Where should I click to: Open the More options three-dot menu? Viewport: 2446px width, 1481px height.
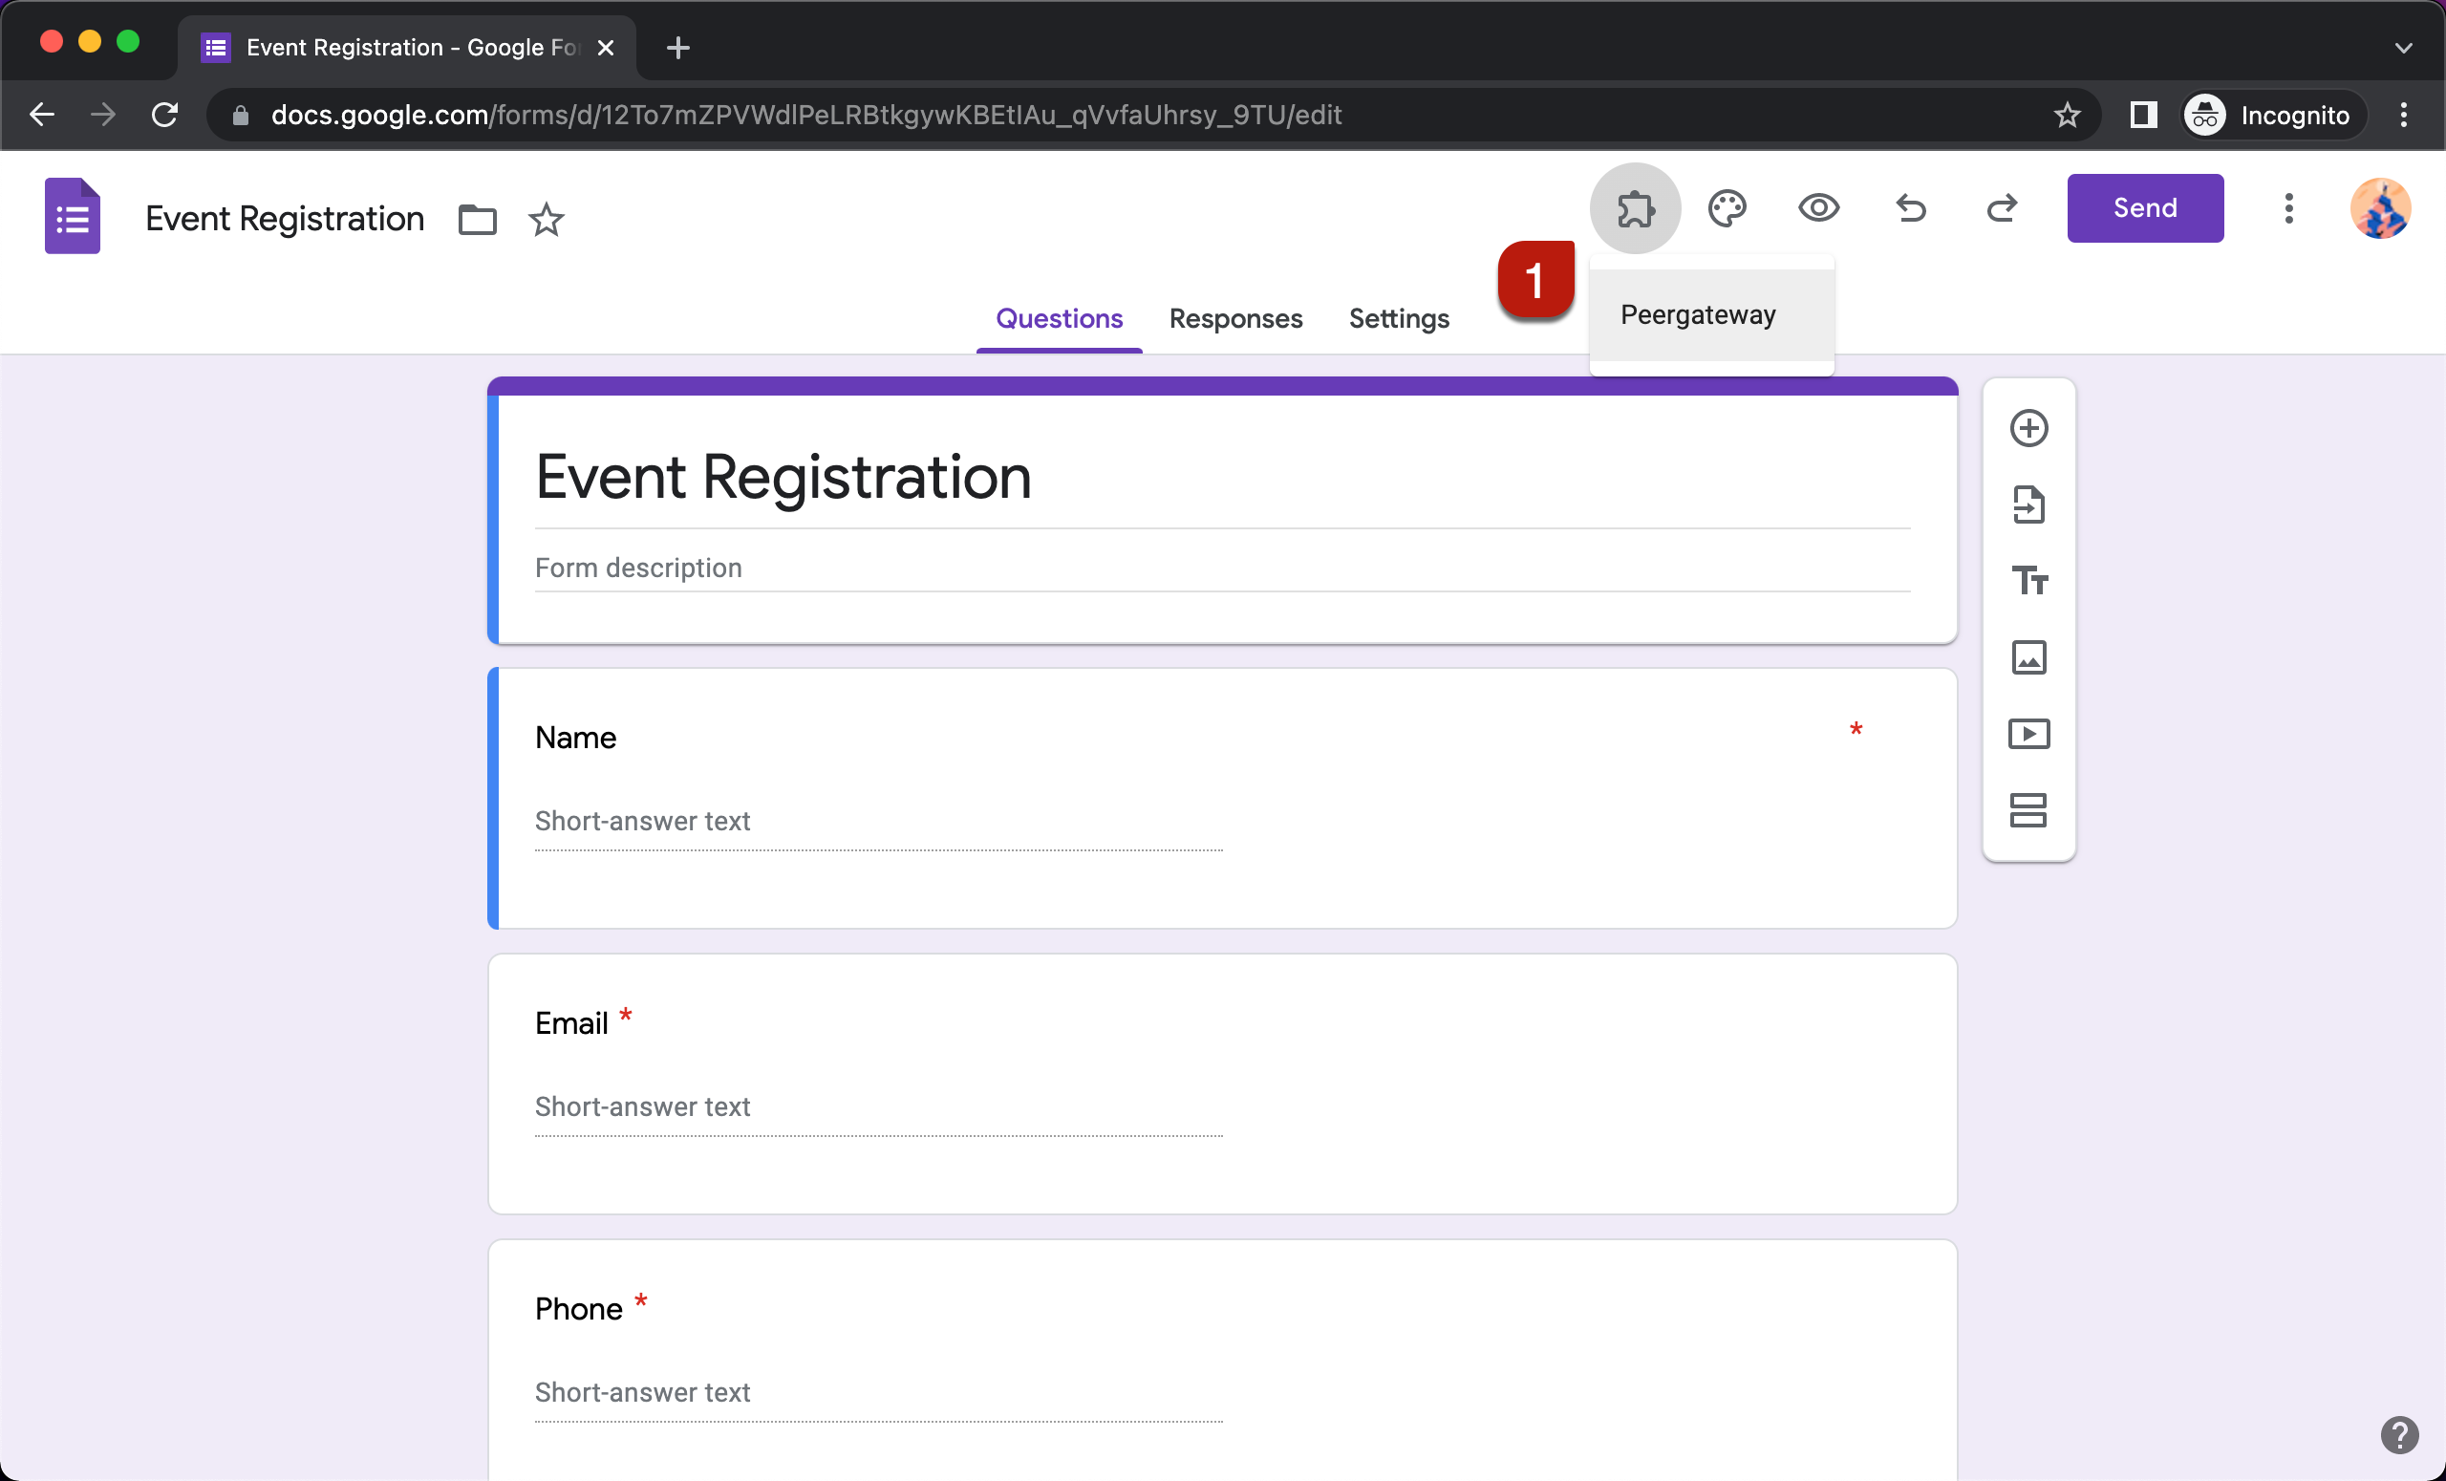coord(2288,208)
